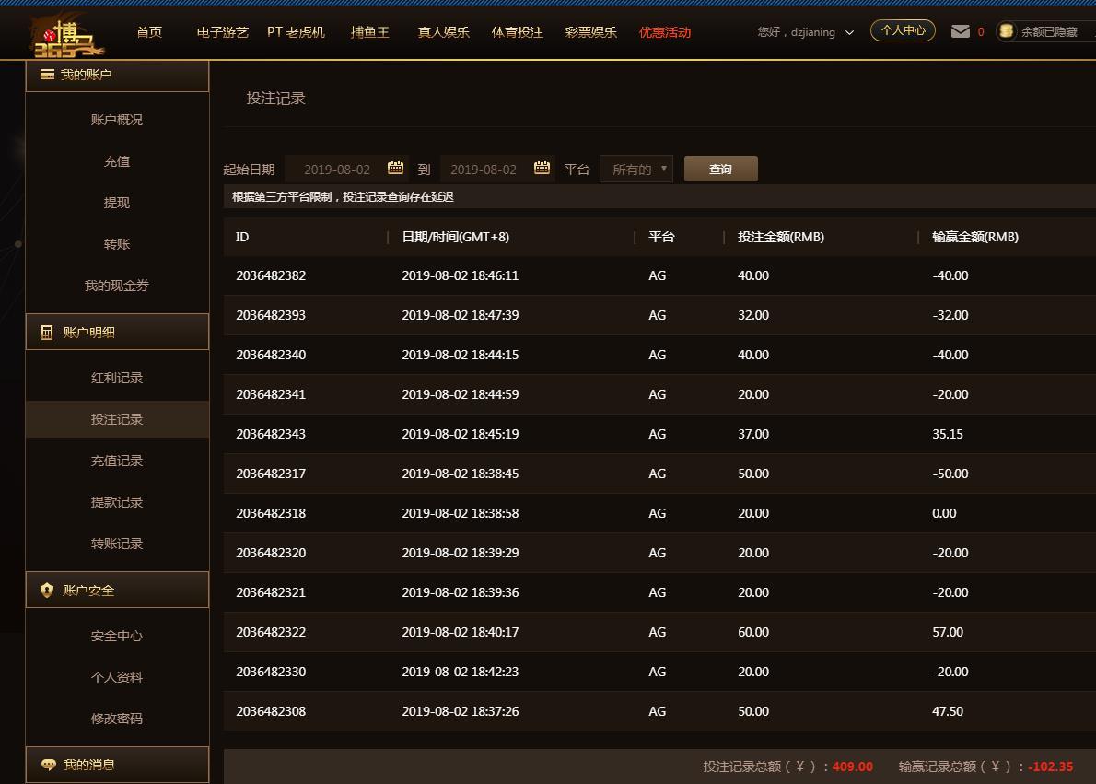Image resolution: width=1096 pixels, height=784 pixels.
Task: Click win amount 57.00
Action: [948, 632]
